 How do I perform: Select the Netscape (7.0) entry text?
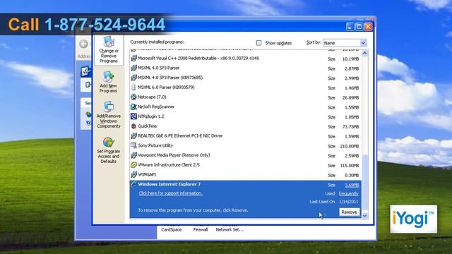pyautogui.click(x=152, y=97)
